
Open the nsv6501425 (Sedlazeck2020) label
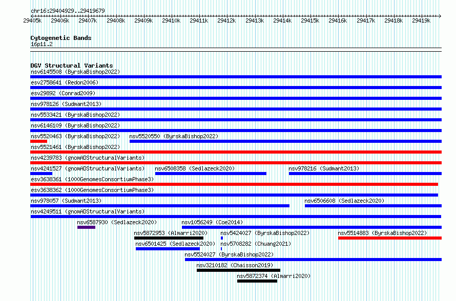pyautogui.click(x=175, y=244)
